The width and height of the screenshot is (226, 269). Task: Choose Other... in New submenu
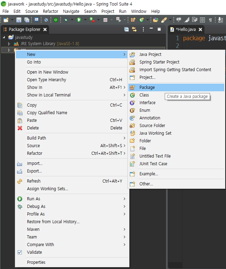(177, 184)
